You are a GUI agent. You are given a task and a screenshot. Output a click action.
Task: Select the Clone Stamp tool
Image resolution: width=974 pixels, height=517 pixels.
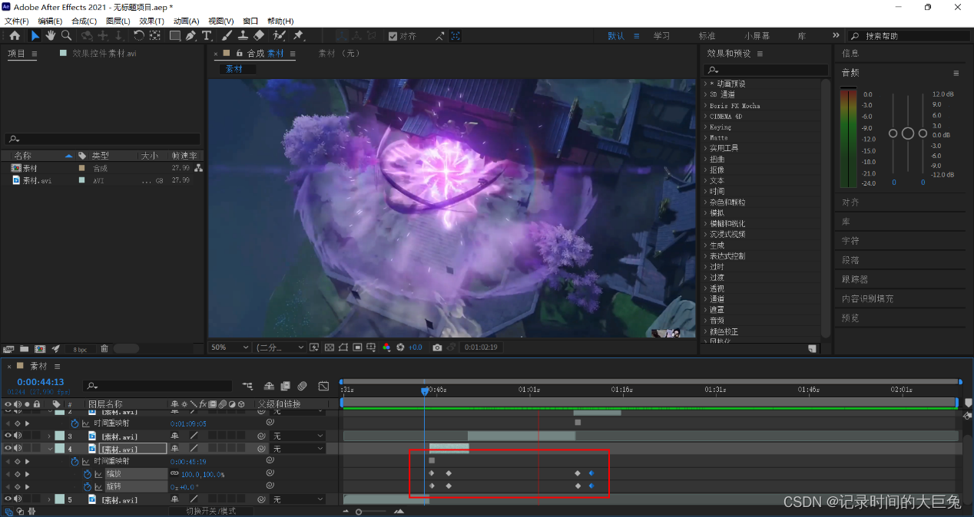tap(243, 35)
